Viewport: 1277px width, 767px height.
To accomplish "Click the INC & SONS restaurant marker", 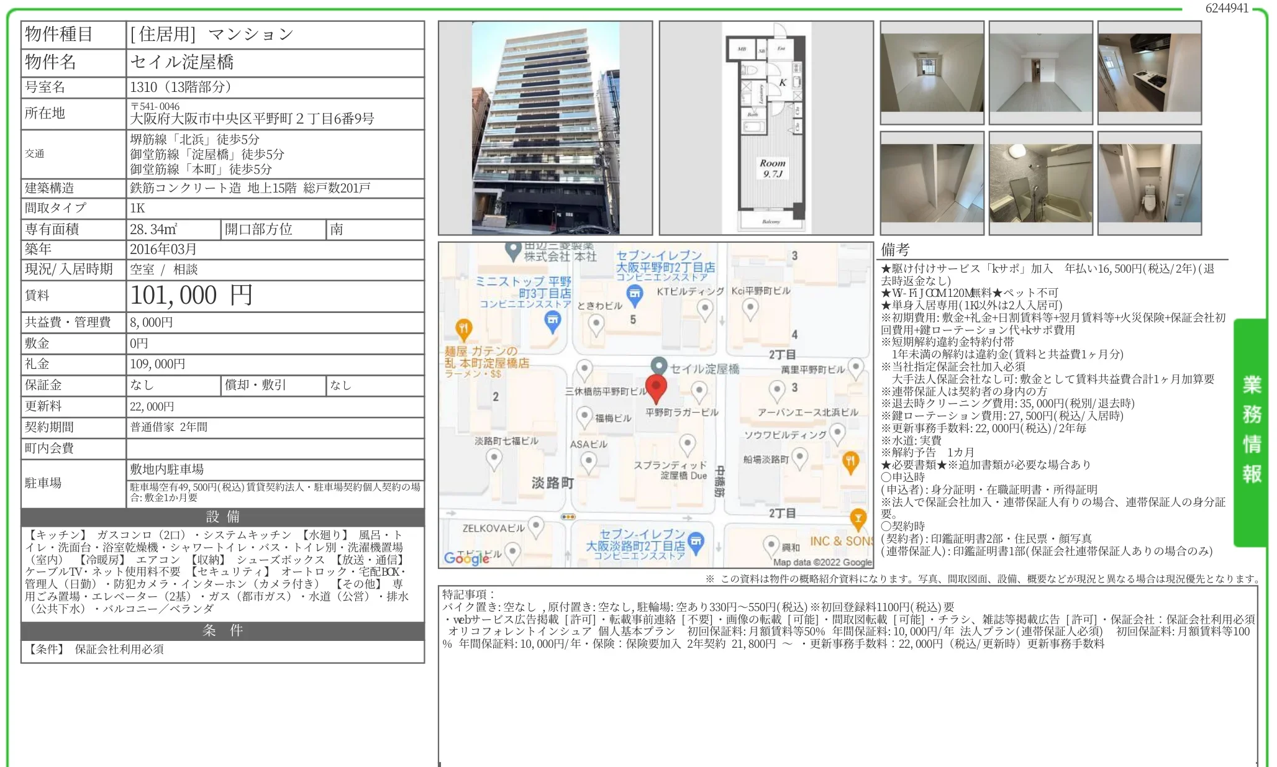I will tap(858, 519).
